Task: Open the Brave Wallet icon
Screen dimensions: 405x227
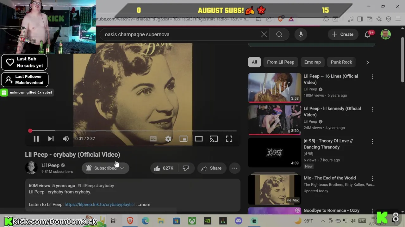Action: [369, 19]
